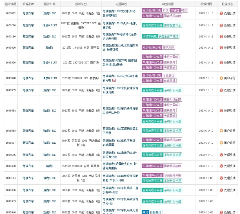Screen dimensions: 240x214
Task: Click the 投诉车系 column header
Action: [x=50, y=4]
